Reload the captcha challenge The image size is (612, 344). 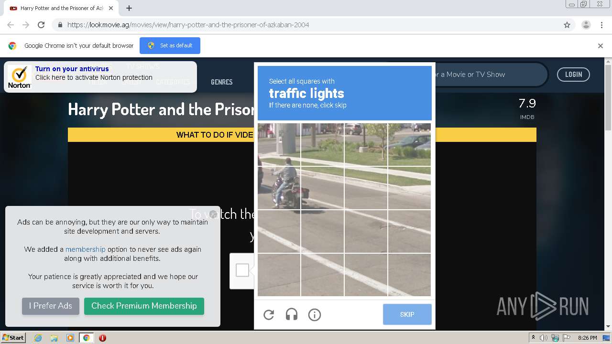269,314
